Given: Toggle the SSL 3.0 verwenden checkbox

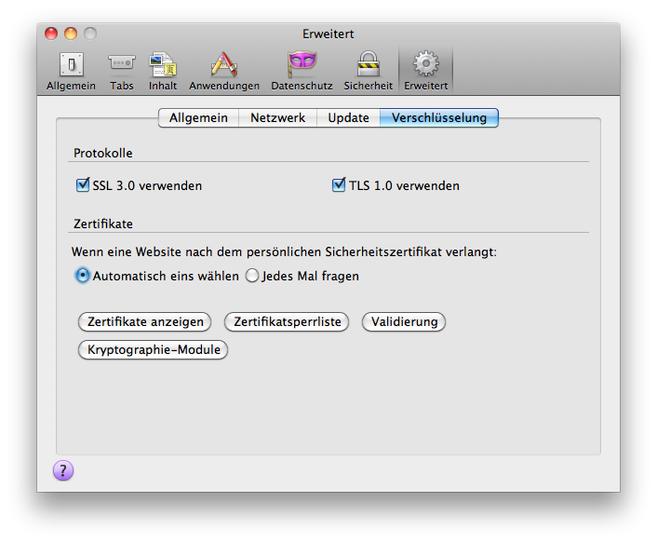Looking at the screenshot, I should tap(83, 185).
